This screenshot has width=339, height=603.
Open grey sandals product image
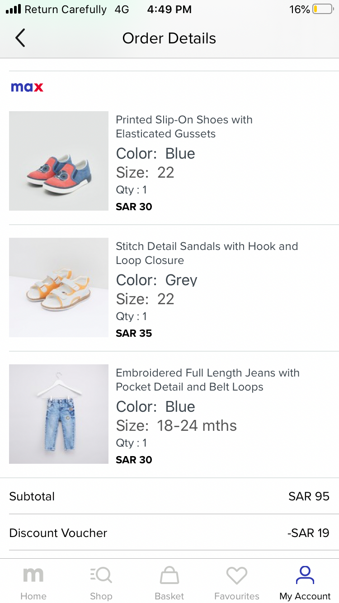pyautogui.click(x=59, y=287)
